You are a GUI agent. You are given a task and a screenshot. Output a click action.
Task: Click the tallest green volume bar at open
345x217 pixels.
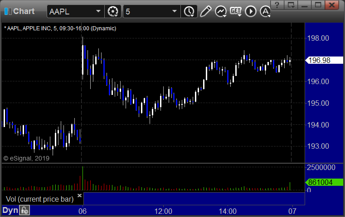coord(83,178)
